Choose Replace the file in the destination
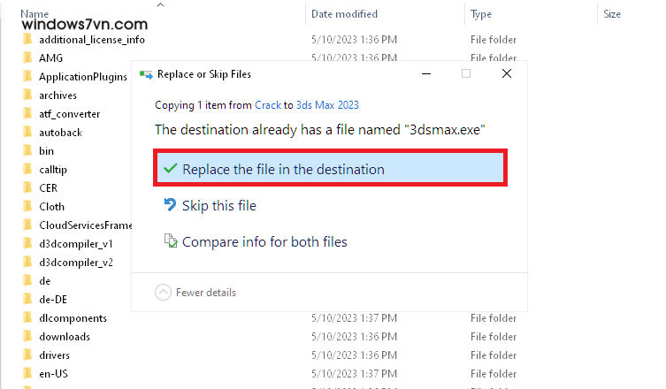The image size is (666, 389). (x=283, y=169)
